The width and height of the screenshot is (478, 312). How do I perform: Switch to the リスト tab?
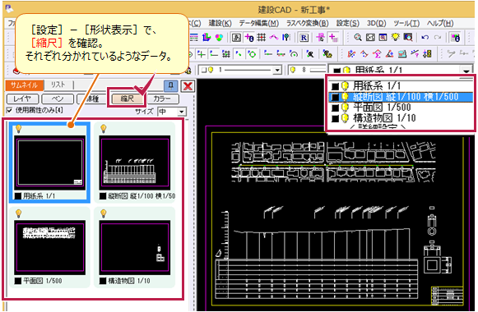pos(58,85)
